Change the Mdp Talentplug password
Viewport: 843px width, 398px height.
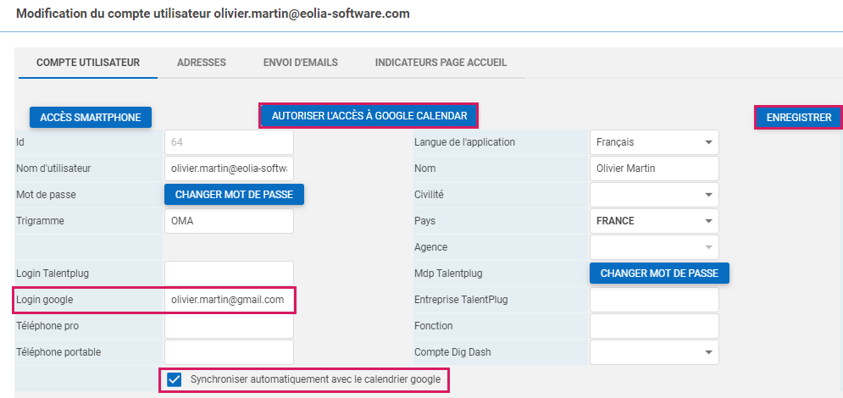(659, 274)
